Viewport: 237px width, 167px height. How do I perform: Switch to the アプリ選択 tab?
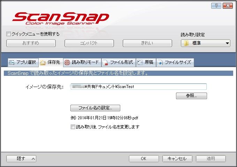pyautogui.click(x=23, y=62)
